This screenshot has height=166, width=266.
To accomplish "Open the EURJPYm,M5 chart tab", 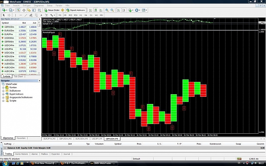I will click(49, 139).
